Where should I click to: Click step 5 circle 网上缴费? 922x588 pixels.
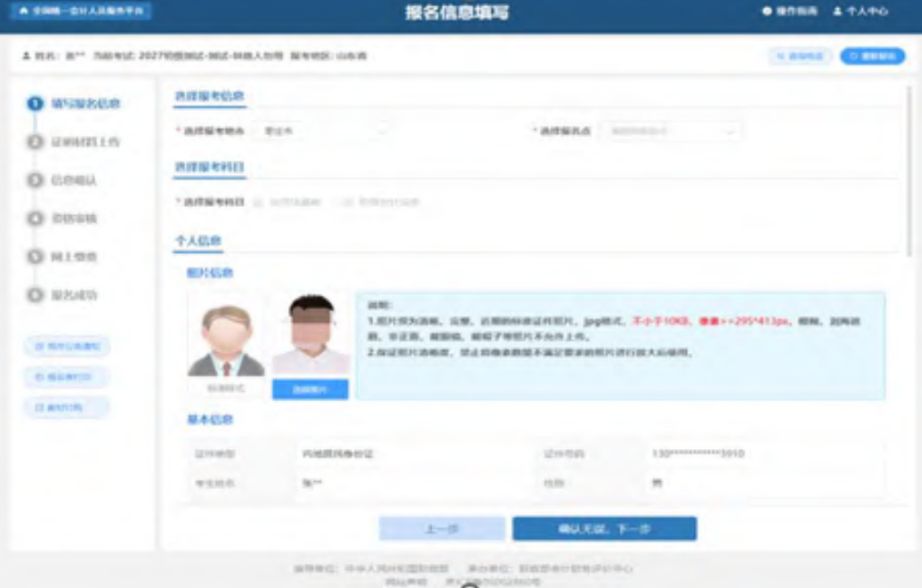point(35,257)
